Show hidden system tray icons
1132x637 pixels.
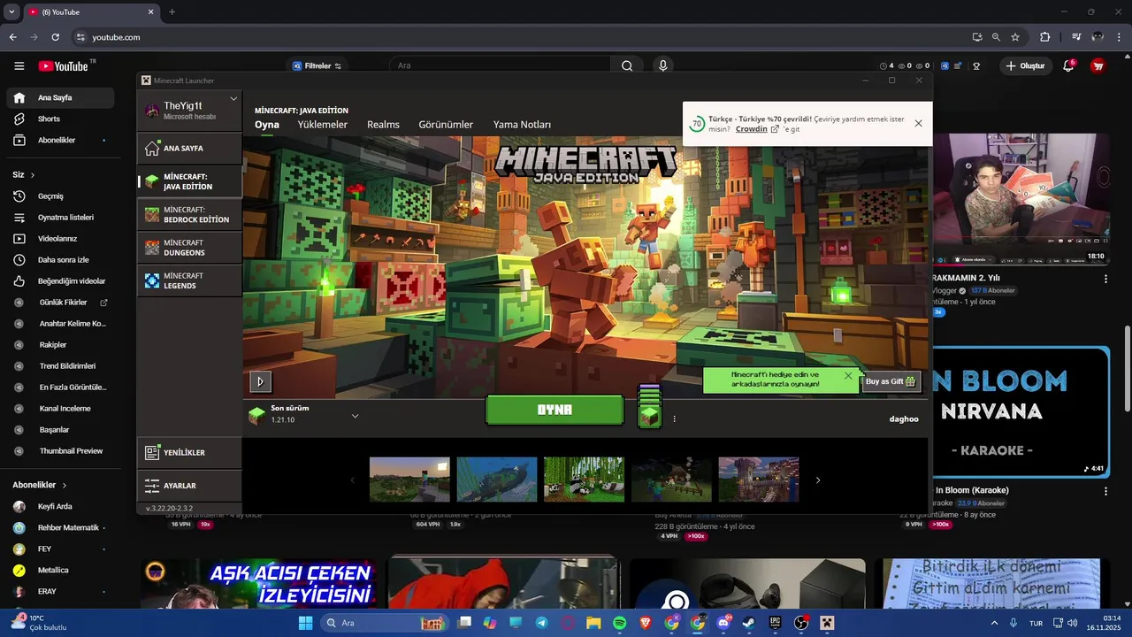pos(995,623)
